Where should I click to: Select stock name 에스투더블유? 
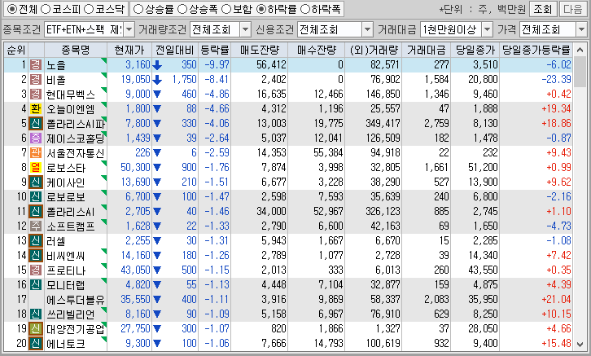pyautogui.click(x=76, y=300)
